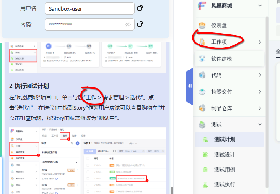Click the guide panel scrollbar thumb
The image size is (280, 194).
pos(172,190)
